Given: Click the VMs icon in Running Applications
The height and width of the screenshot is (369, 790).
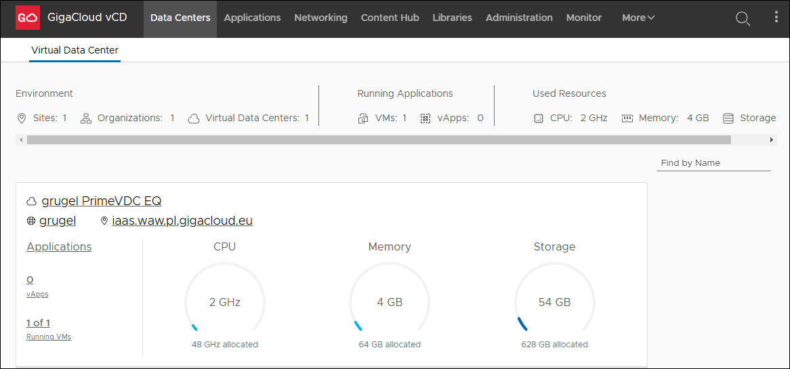Looking at the screenshot, I should pos(363,118).
